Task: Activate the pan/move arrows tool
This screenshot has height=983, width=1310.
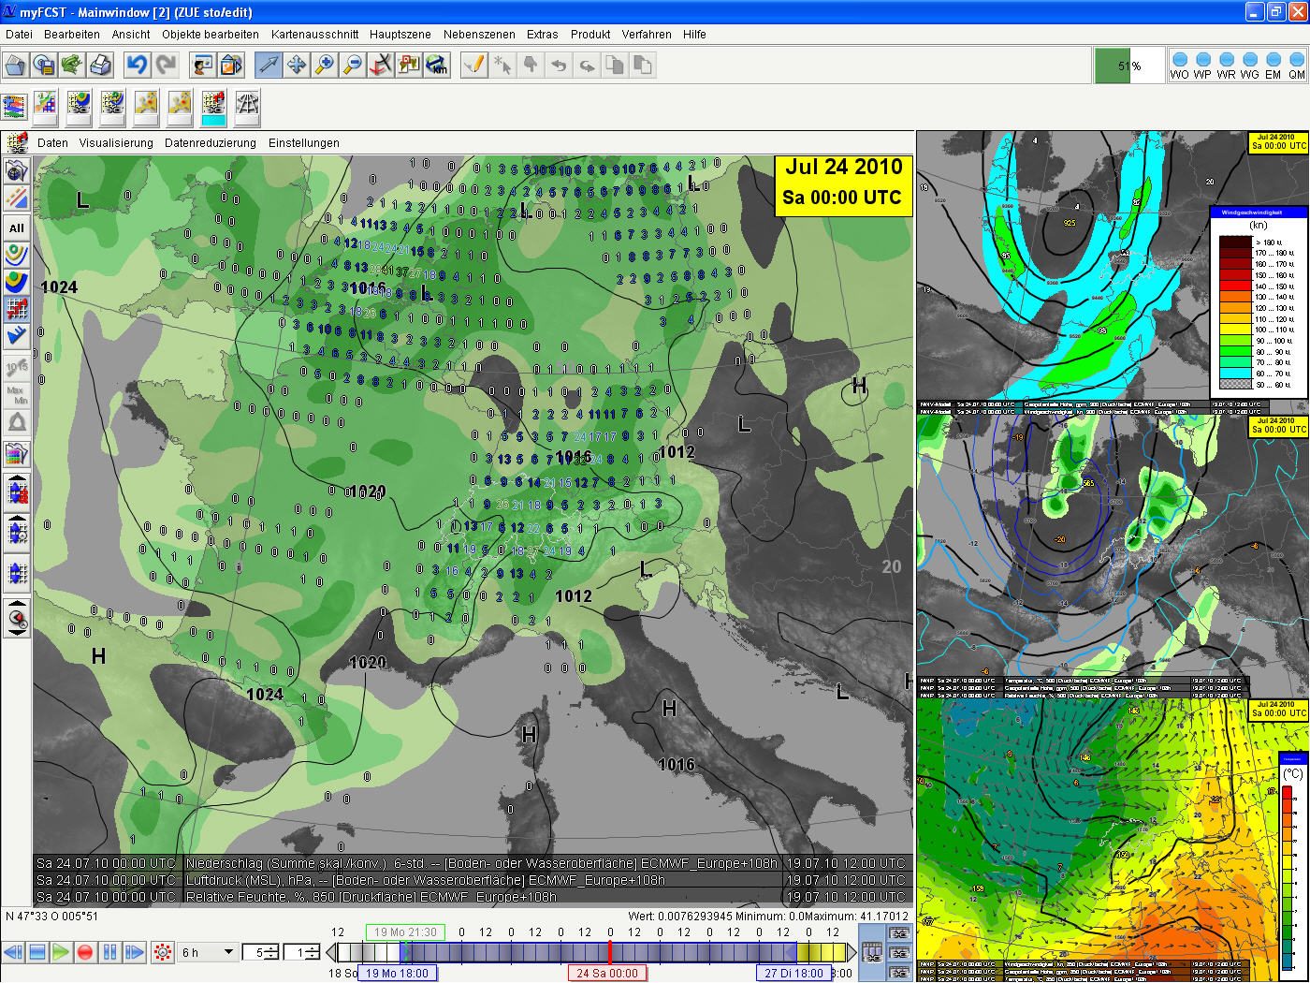Action: pyautogui.click(x=297, y=65)
